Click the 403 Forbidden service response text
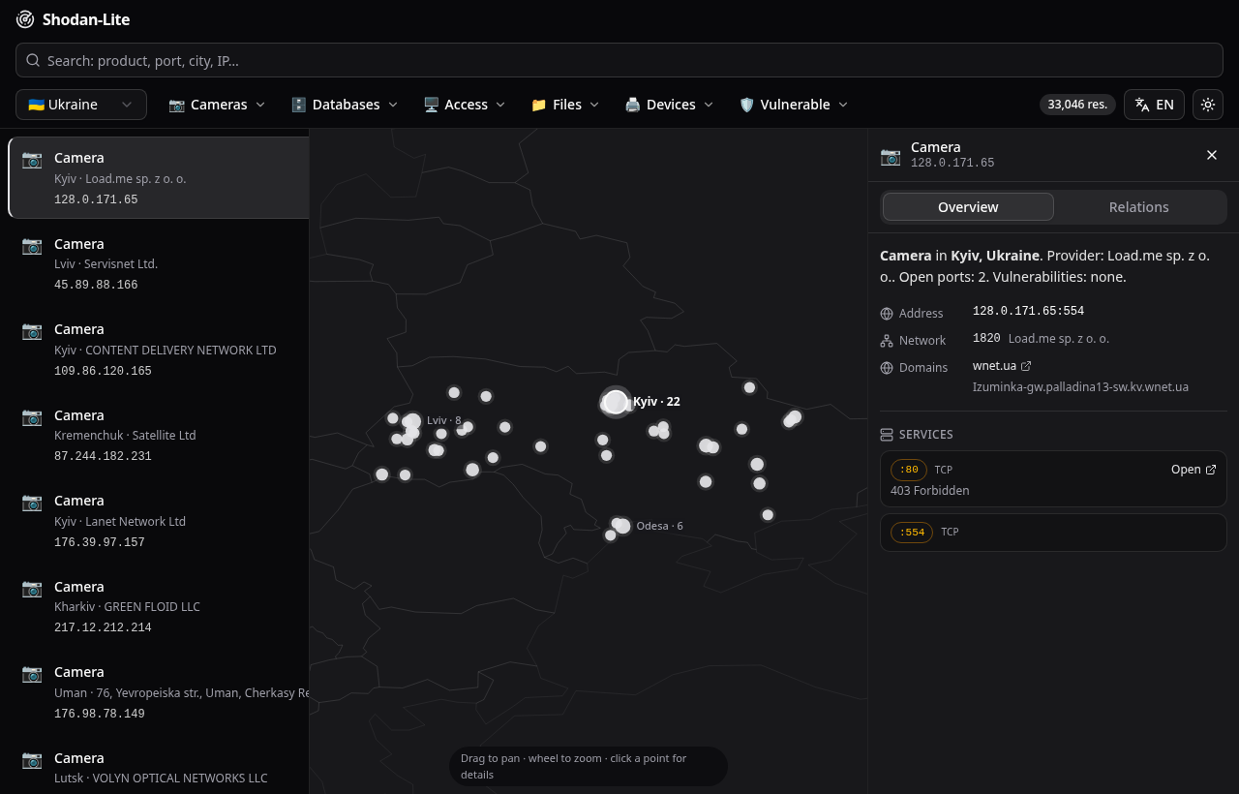The width and height of the screenshot is (1239, 794). click(x=930, y=491)
